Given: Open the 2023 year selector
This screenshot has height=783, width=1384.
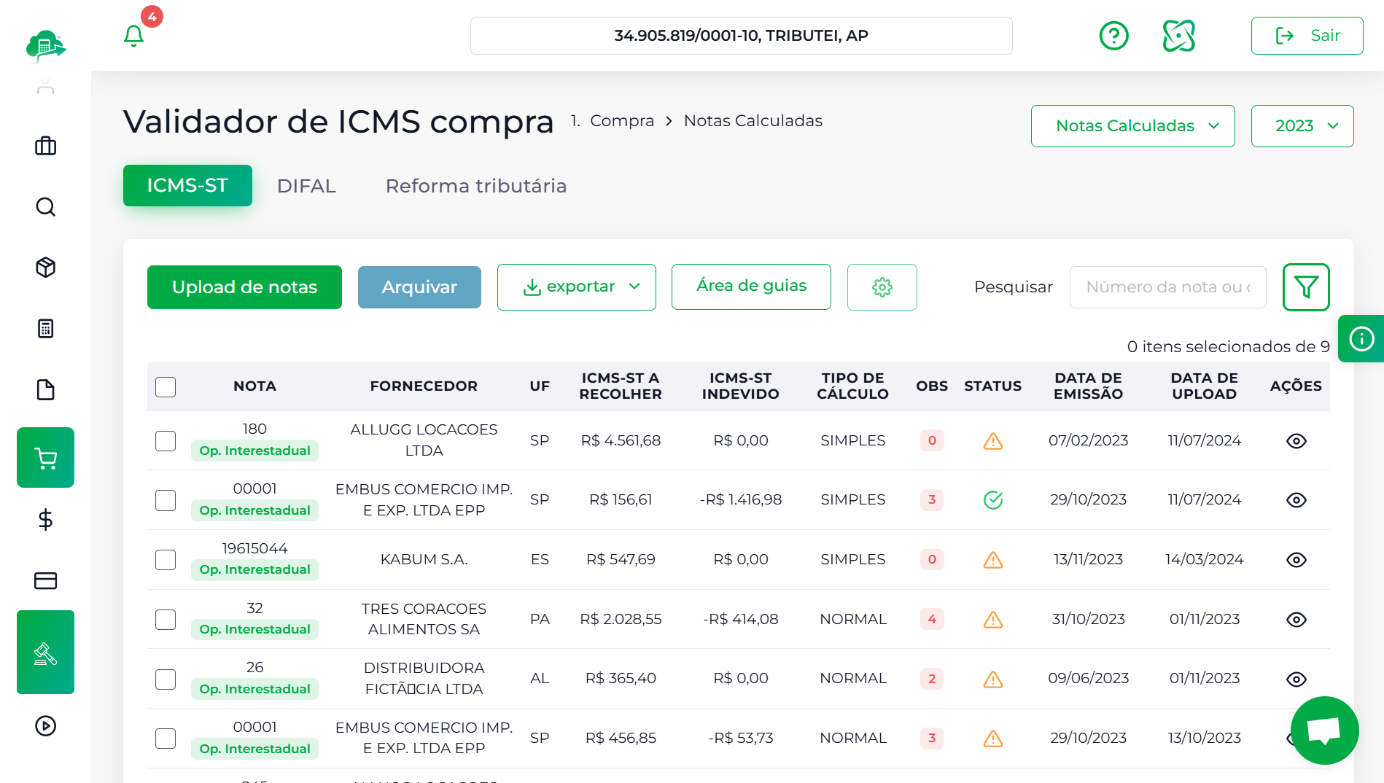Looking at the screenshot, I should 1302,126.
